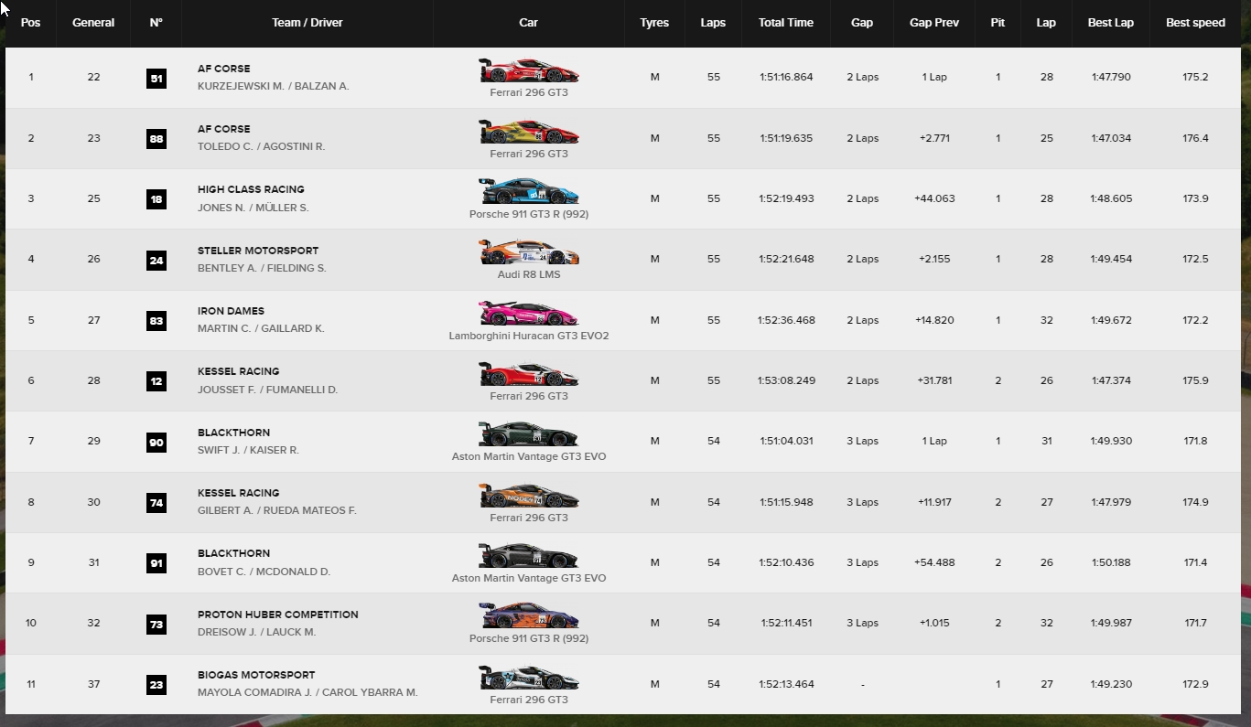Viewport: 1251px width, 727px height.
Task: Click total time 1:53:08.249
Action: pyautogui.click(x=786, y=380)
